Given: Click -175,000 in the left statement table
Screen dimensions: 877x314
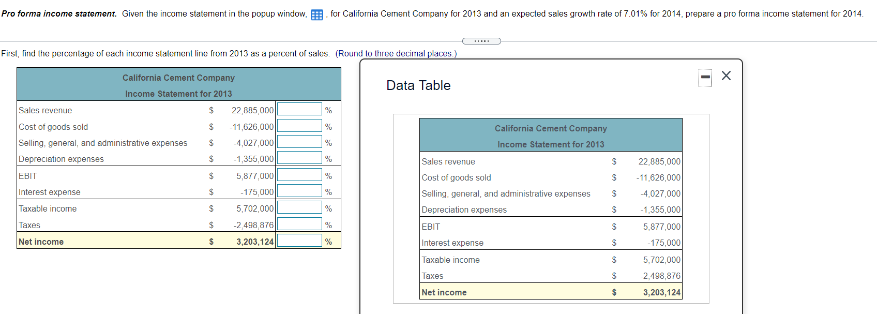Looking at the screenshot, I should (x=257, y=192).
